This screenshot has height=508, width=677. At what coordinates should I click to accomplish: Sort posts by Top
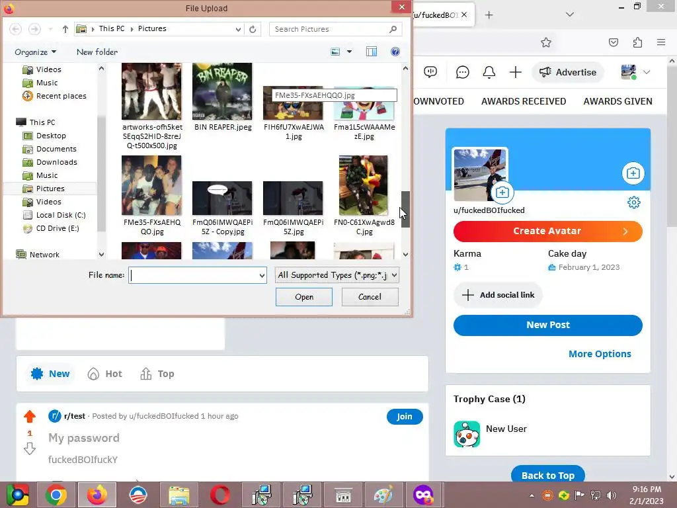pyautogui.click(x=157, y=374)
